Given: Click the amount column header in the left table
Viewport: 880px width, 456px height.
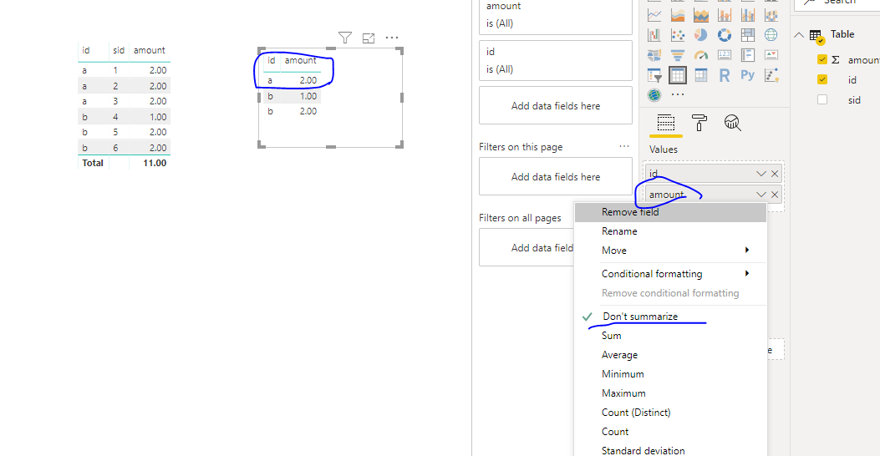Looking at the screenshot, I should pyautogui.click(x=150, y=50).
